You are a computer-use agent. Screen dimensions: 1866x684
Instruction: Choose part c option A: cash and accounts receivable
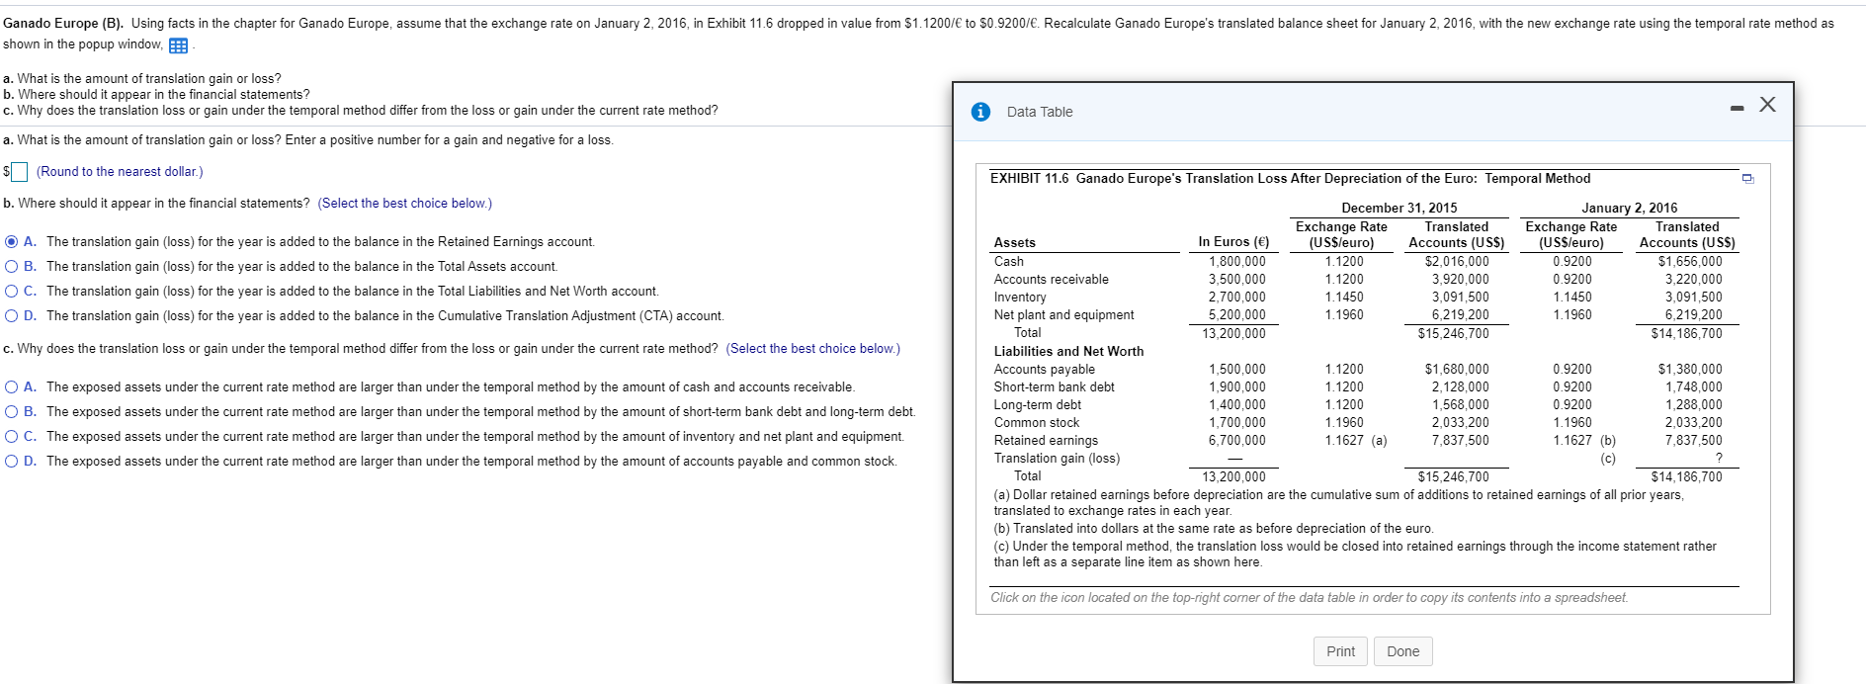(x=11, y=386)
